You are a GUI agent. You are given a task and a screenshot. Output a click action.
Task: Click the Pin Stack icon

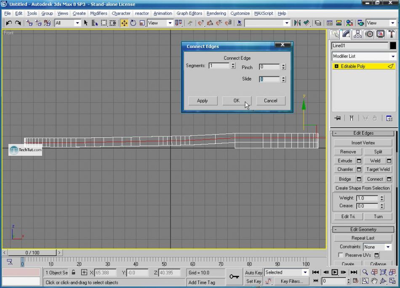pos(337,118)
